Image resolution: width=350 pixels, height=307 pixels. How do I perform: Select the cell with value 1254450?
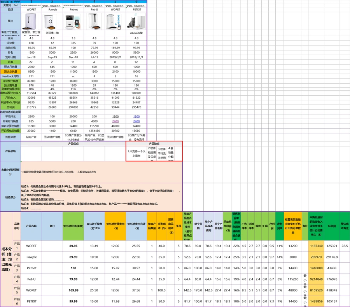(x=94, y=131)
